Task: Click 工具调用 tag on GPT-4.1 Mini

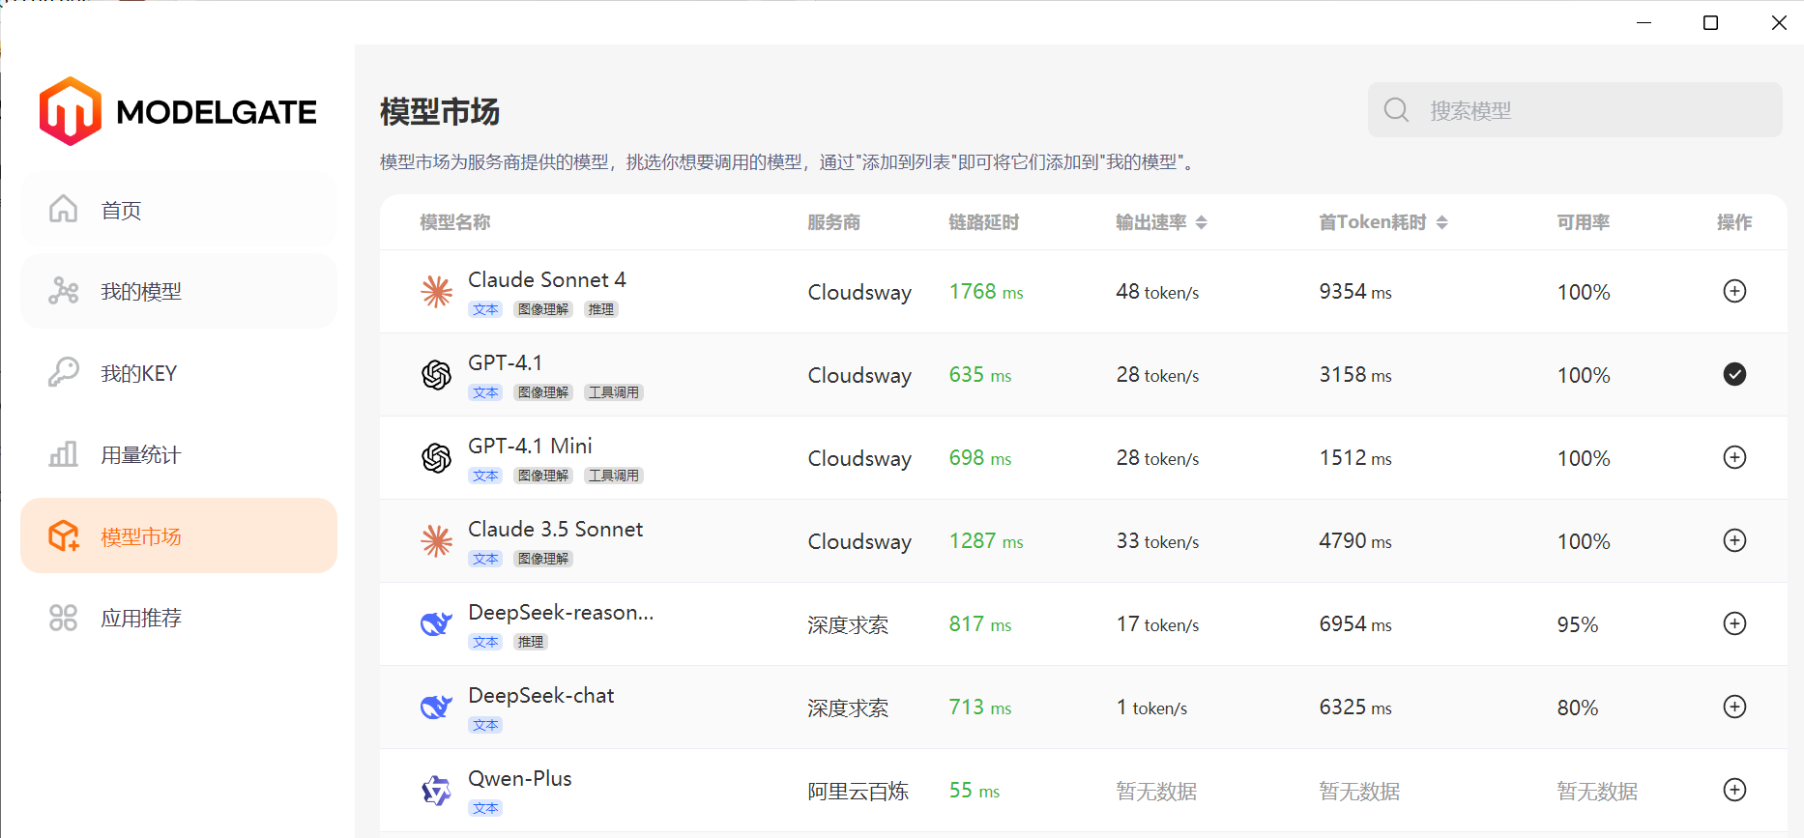Action: point(614,476)
